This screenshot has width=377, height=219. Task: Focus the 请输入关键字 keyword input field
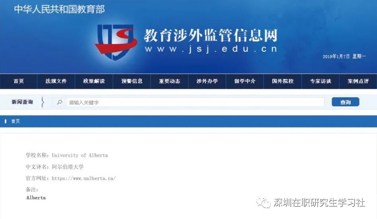click(195, 102)
